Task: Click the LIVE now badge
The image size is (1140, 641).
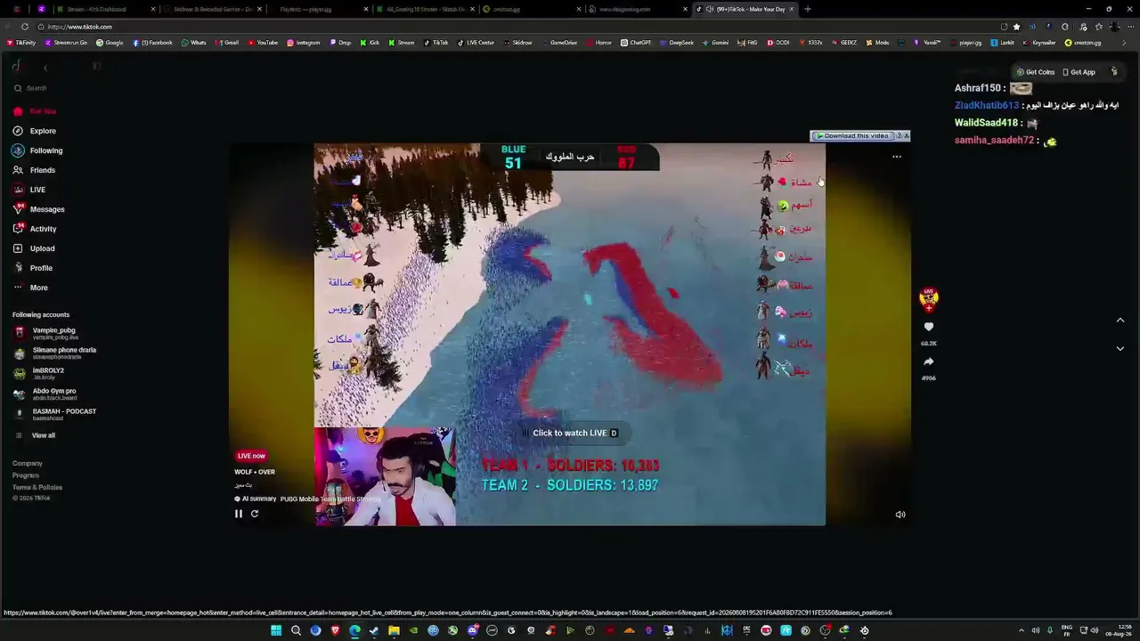Action: (251, 456)
